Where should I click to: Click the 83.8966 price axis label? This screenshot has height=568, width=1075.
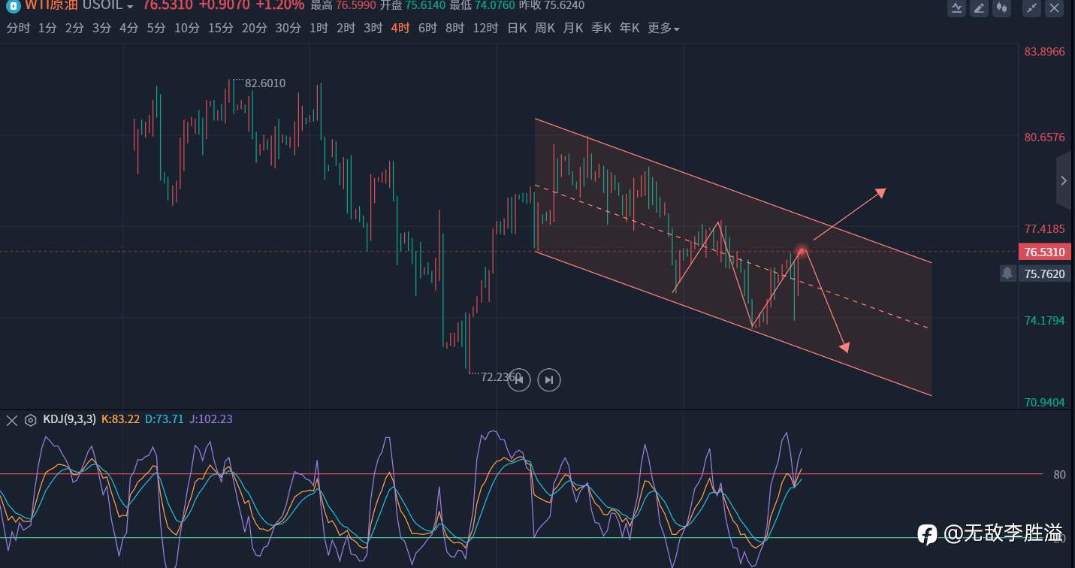(x=1044, y=52)
